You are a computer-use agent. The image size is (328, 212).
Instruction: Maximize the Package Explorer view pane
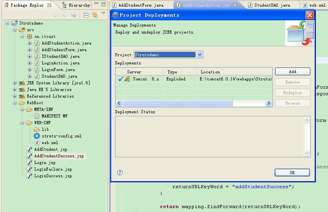pos(103,4)
